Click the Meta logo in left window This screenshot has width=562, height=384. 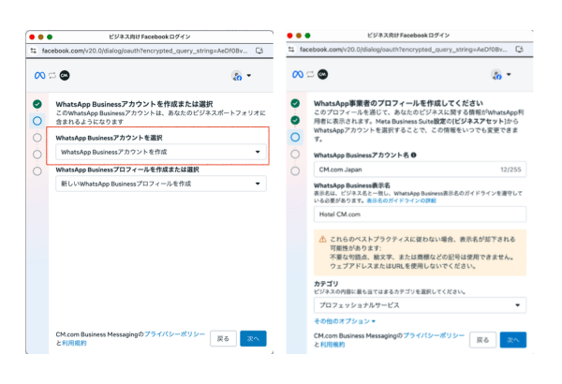pyautogui.click(x=39, y=75)
